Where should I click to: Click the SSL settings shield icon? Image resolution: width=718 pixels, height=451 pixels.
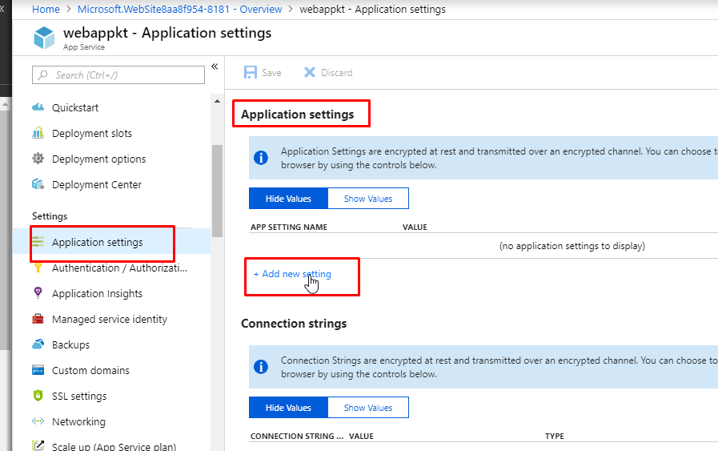pos(38,395)
